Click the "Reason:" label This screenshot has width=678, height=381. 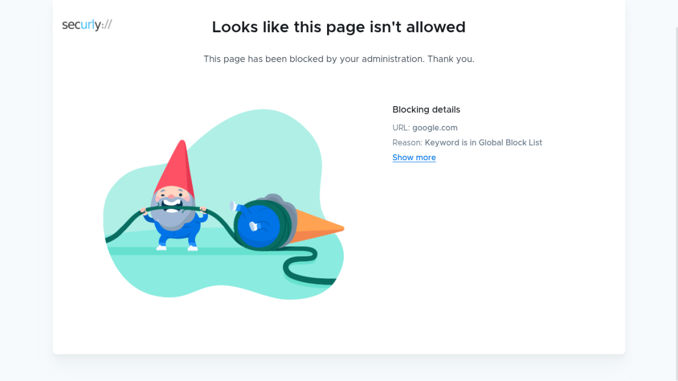(407, 143)
